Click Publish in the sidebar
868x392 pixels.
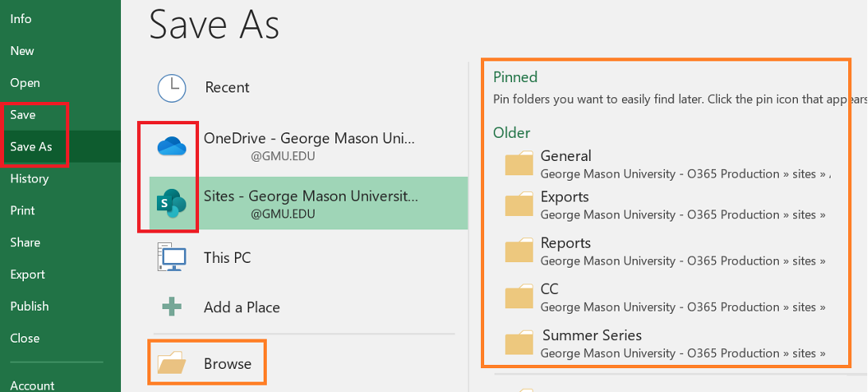pyautogui.click(x=29, y=306)
